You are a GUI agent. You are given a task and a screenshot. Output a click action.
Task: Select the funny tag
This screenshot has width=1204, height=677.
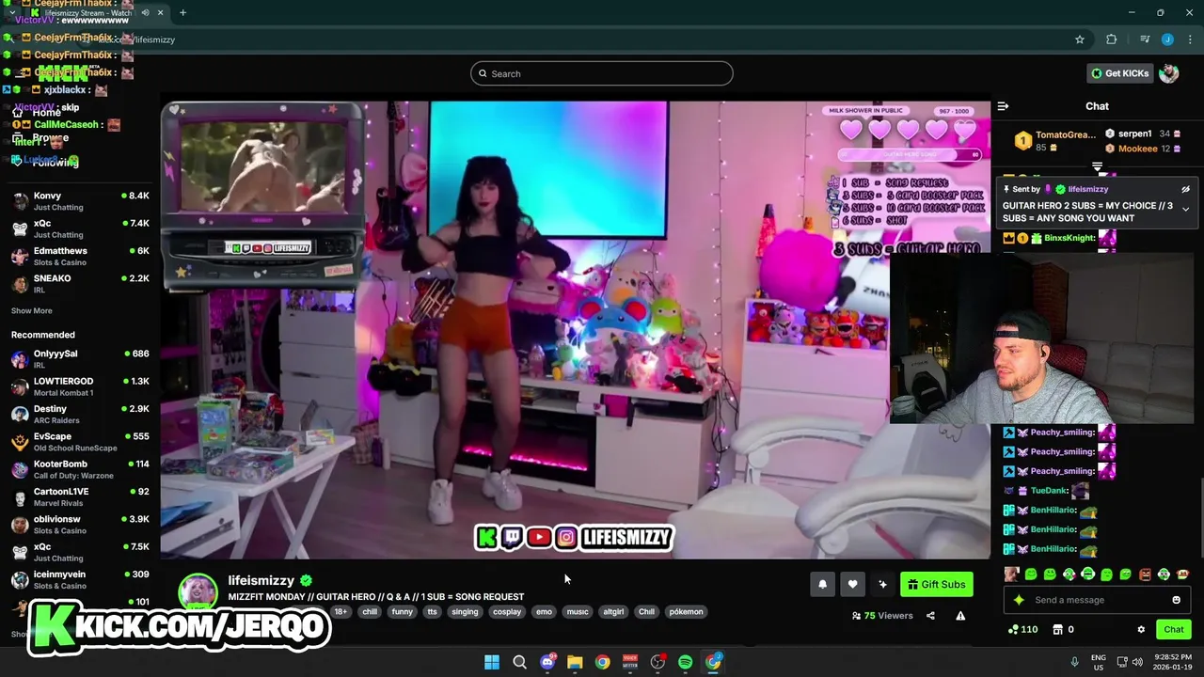pyautogui.click(x=402, y=611)
